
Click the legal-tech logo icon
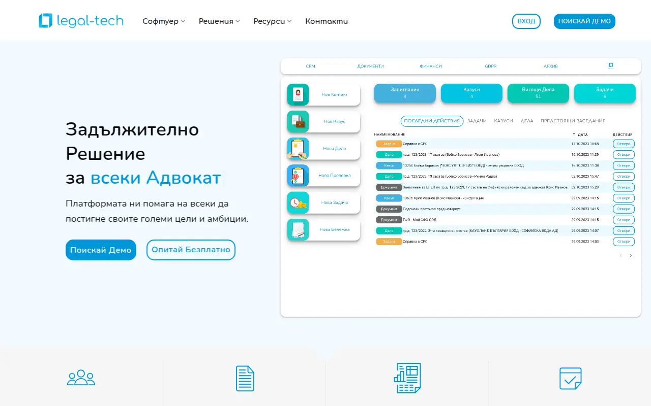(x=46, y=21)
